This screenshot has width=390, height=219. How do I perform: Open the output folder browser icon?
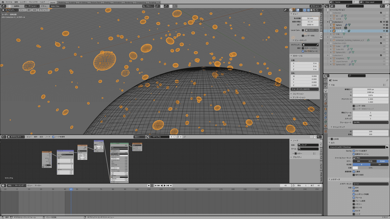click(x=386, y=147)
